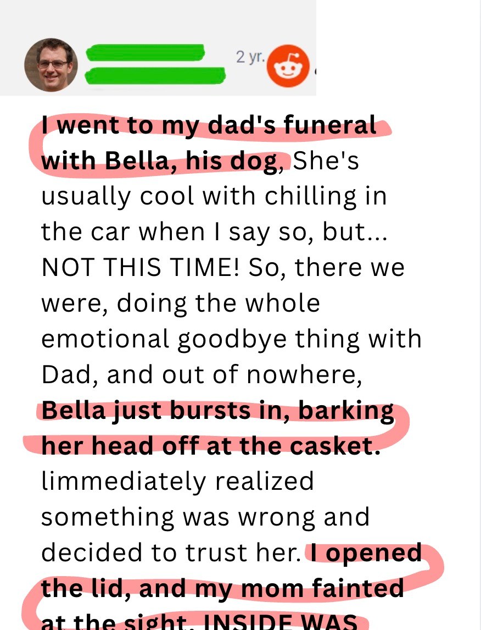The image size is (481, 630).
Task: Click the bold "I went to my dad's funeral" line
Action: point(209,126)
